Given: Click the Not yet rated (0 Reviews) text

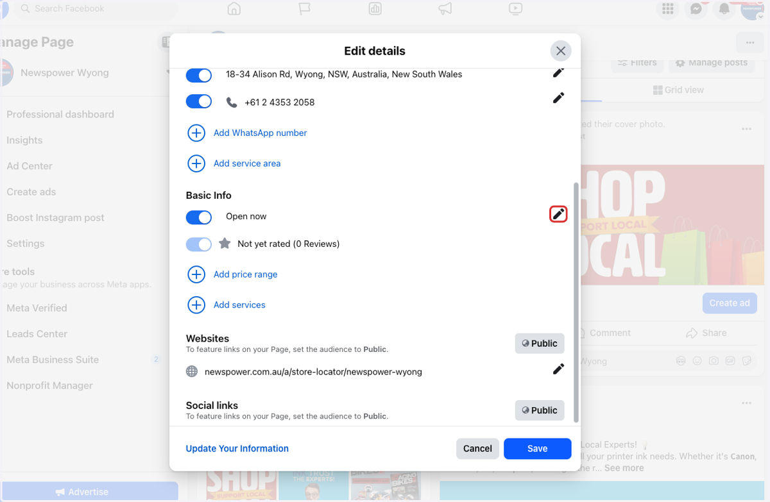Looking at the screenshot, I should coord(289,244).
